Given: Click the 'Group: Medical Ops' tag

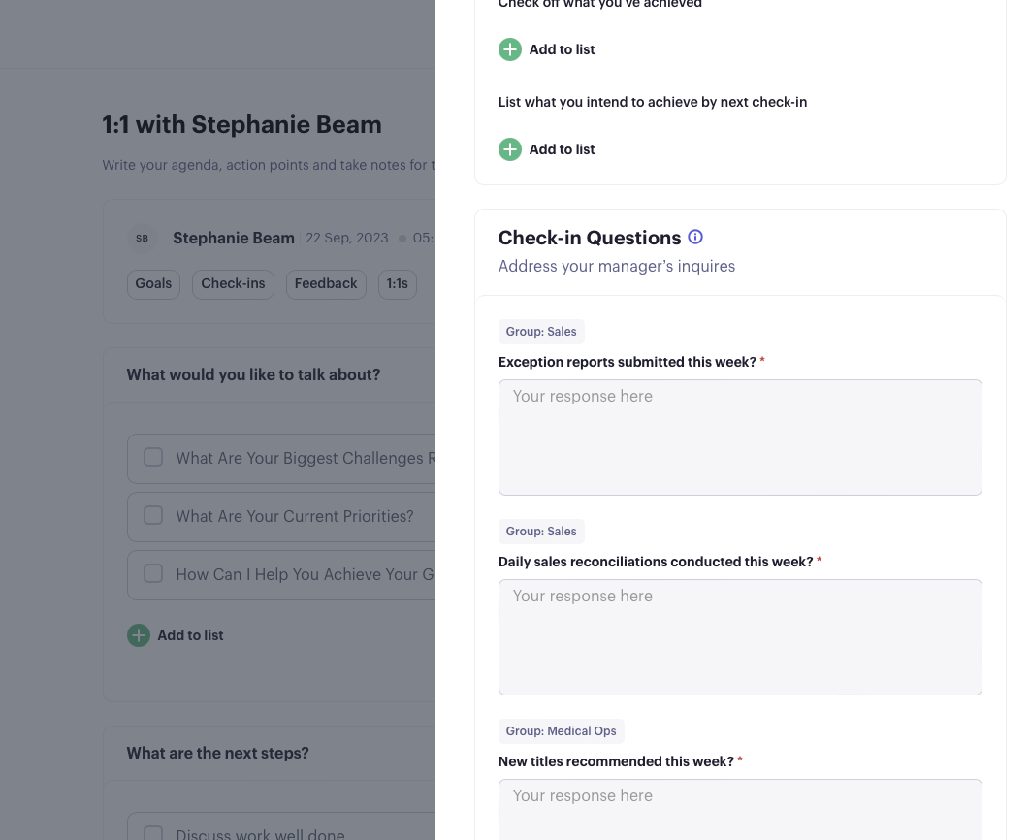Looking at the screenshot, I should [561, 731].
